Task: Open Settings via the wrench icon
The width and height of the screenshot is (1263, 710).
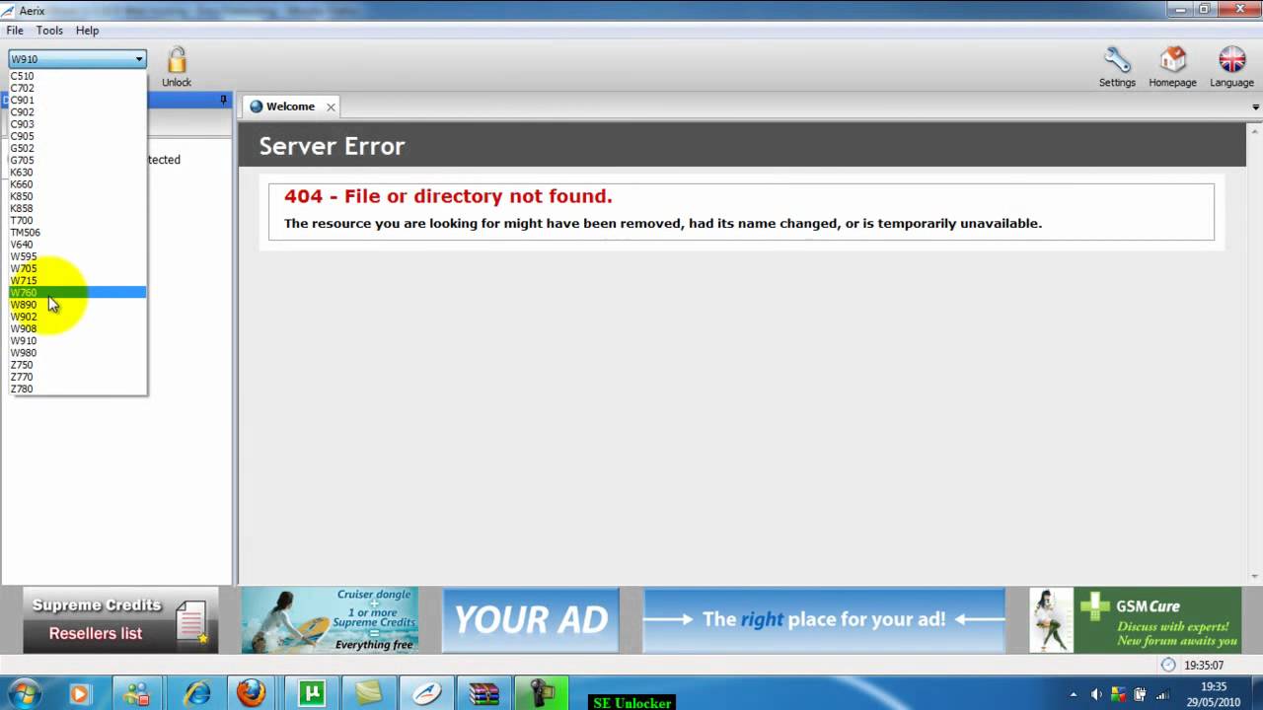Action: coord(1117,61)
